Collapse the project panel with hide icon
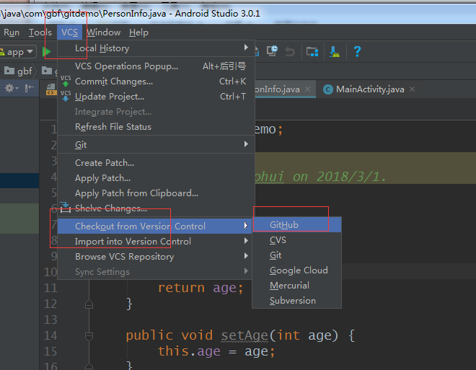Viewport: 476px width, 370px height. tap(30, 88)
